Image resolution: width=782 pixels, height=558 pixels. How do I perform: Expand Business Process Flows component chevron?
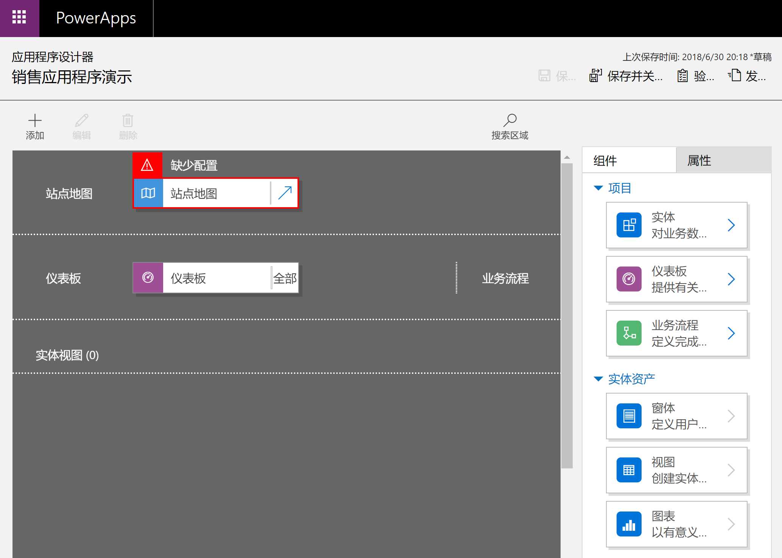pyautogui.click(x=731, y=333)
